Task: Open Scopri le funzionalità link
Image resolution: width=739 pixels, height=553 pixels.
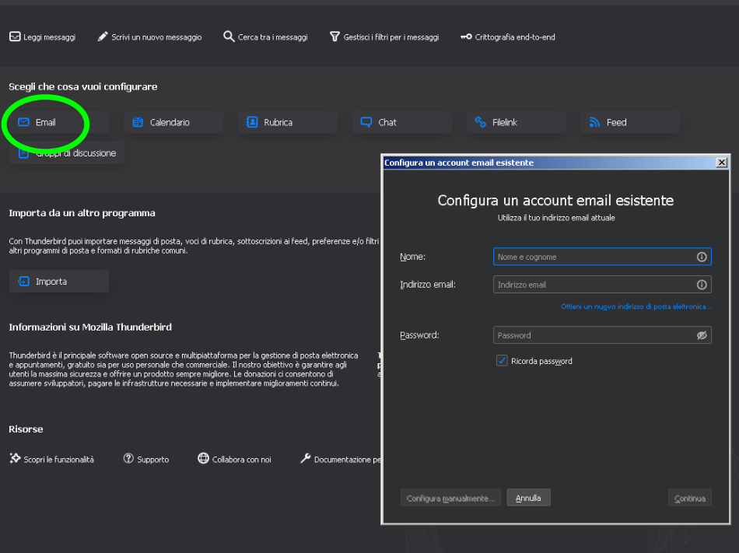Action: 52,459
